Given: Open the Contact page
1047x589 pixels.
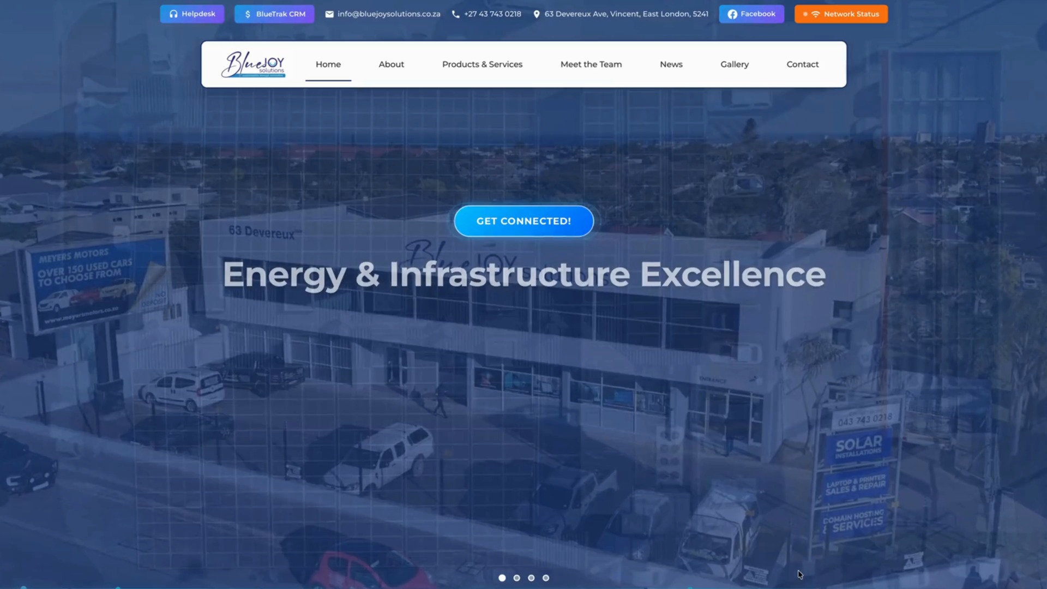Looking at the screenshot, I should (802, 64).
